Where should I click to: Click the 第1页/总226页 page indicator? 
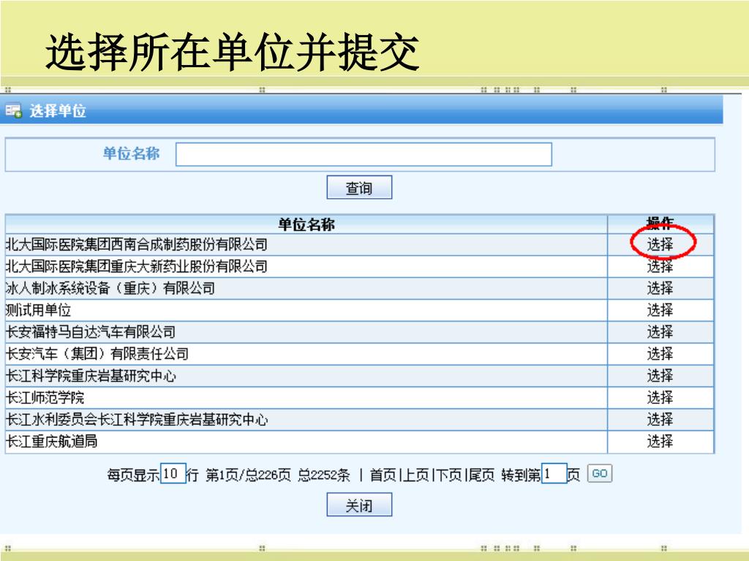click(x=248, y=475)
